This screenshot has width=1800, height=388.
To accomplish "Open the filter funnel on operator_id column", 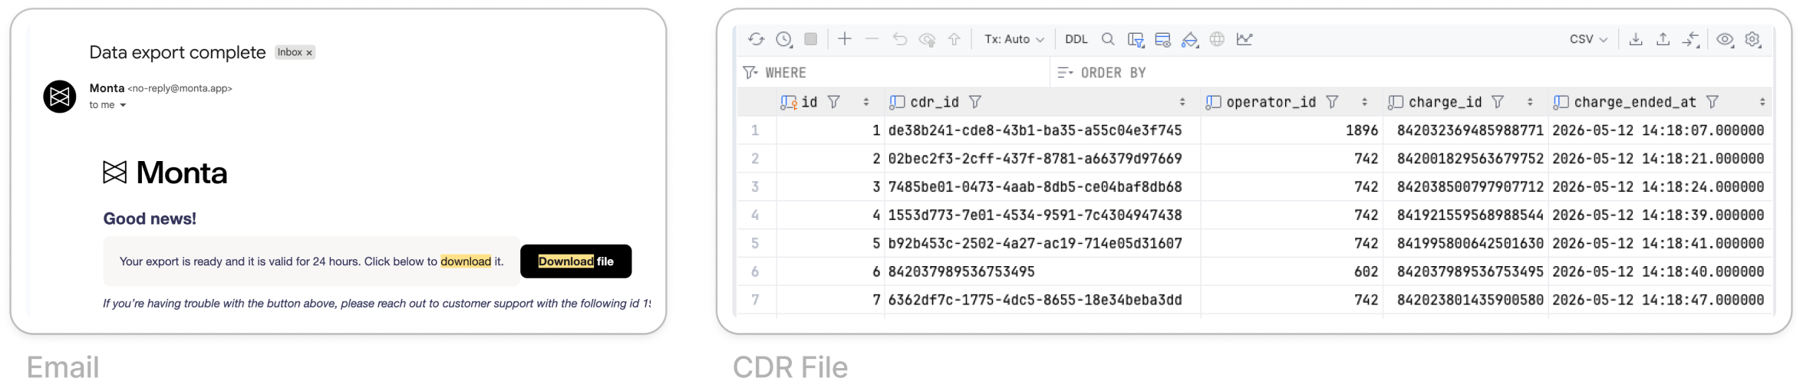I will pos(1332,102).
